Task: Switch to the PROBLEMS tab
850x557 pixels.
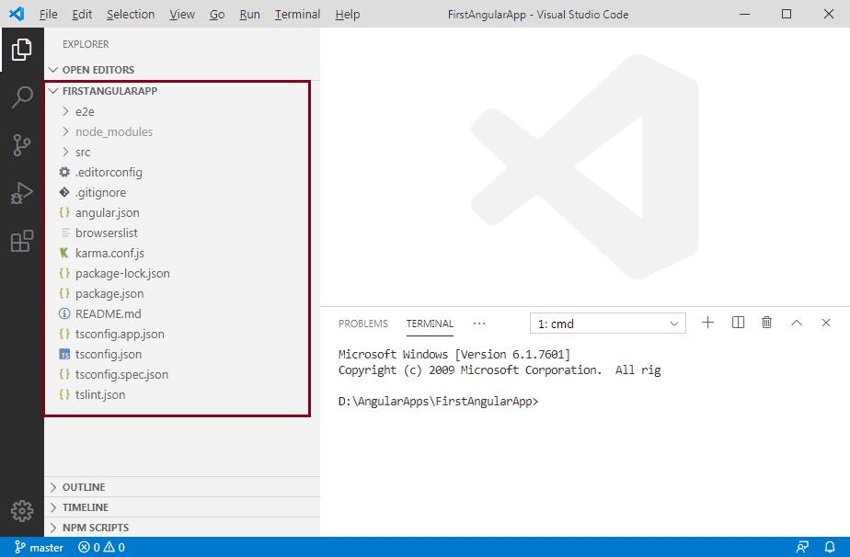Action: (363, 324)
